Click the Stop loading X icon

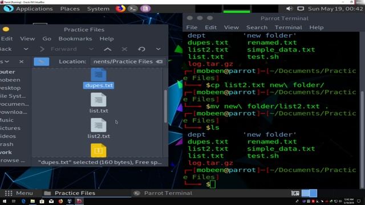click(124, 49)
